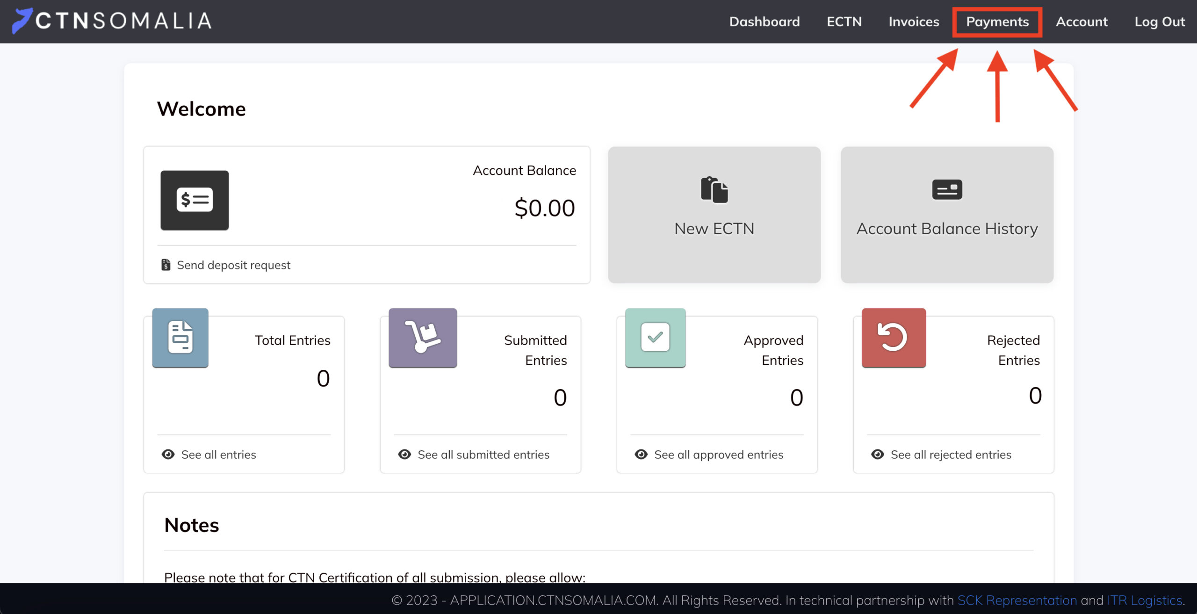Click the Submitted Entries count value
Viewport: 1197px width, 614px height.
pyautogui.click(x=560, y=398)
